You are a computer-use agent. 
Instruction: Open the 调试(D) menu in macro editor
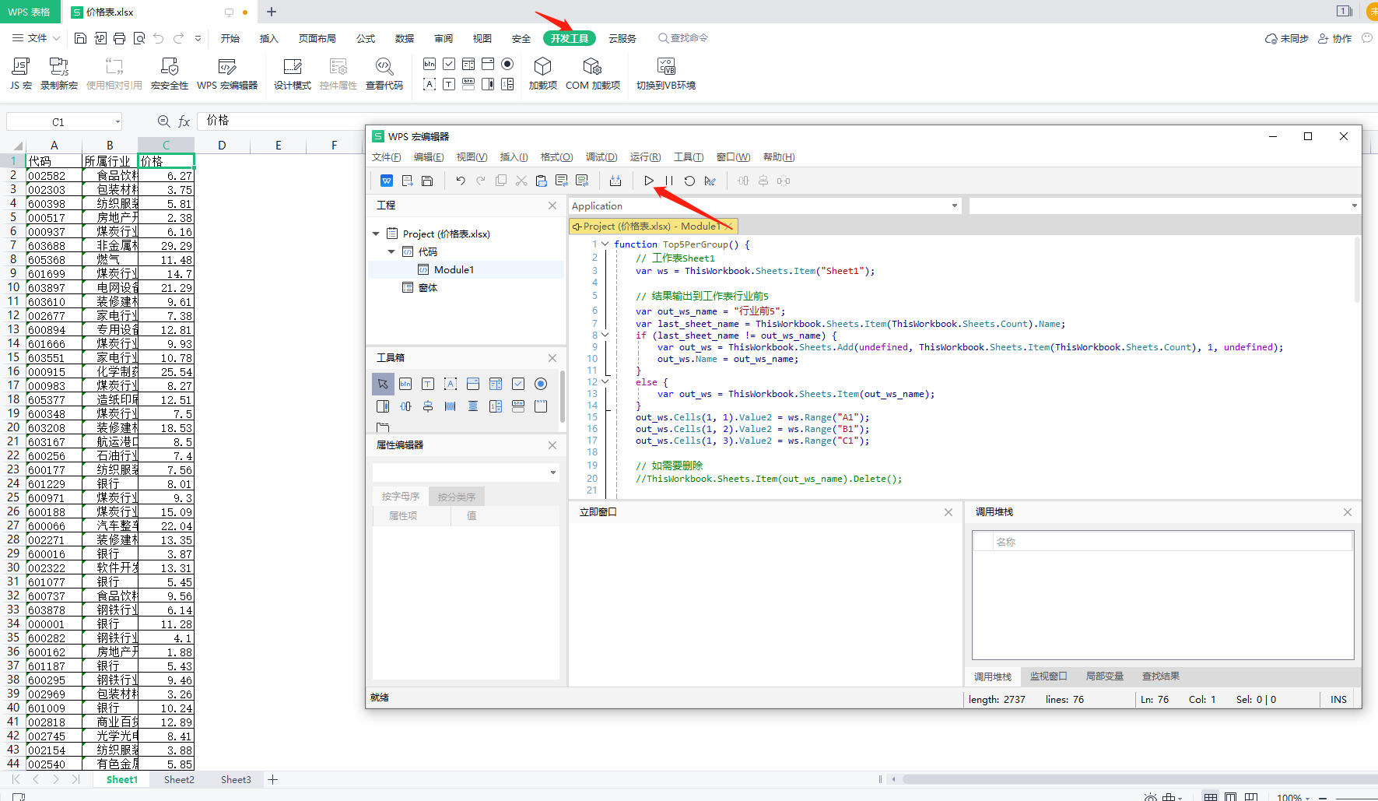(x=601, y=157)
